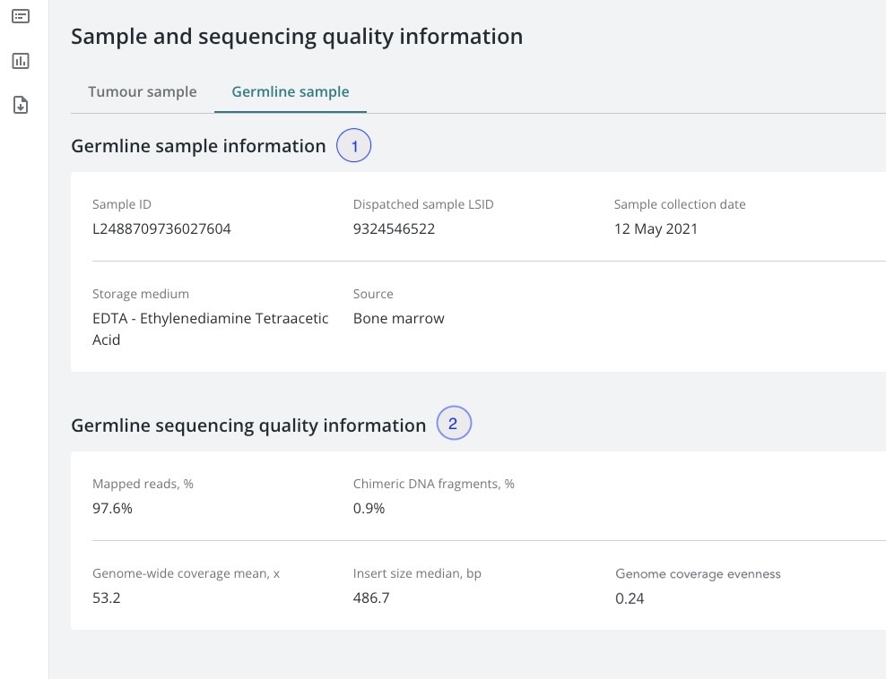Click annotation marker 1 beside Germline sample information

[x=353, y=146]
